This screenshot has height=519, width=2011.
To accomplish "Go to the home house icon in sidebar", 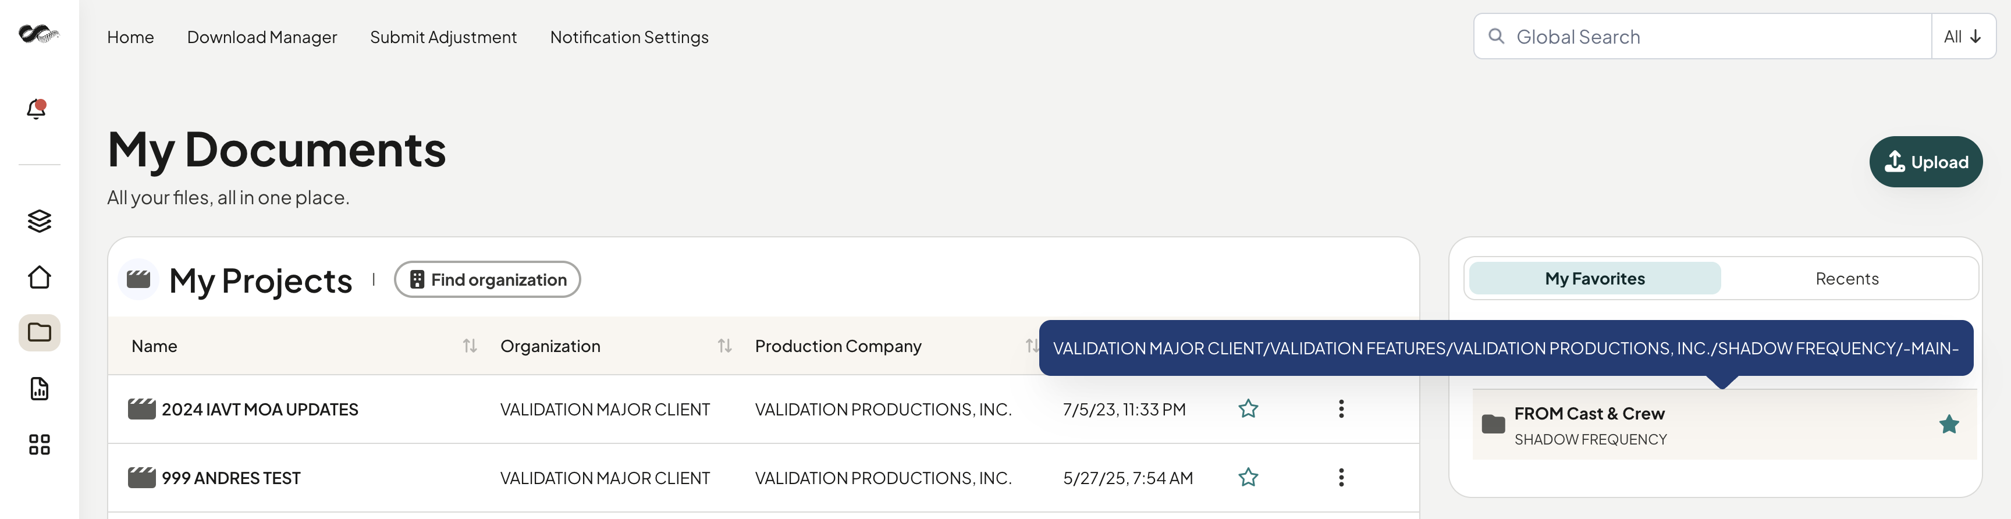I will tap(39, 277).
